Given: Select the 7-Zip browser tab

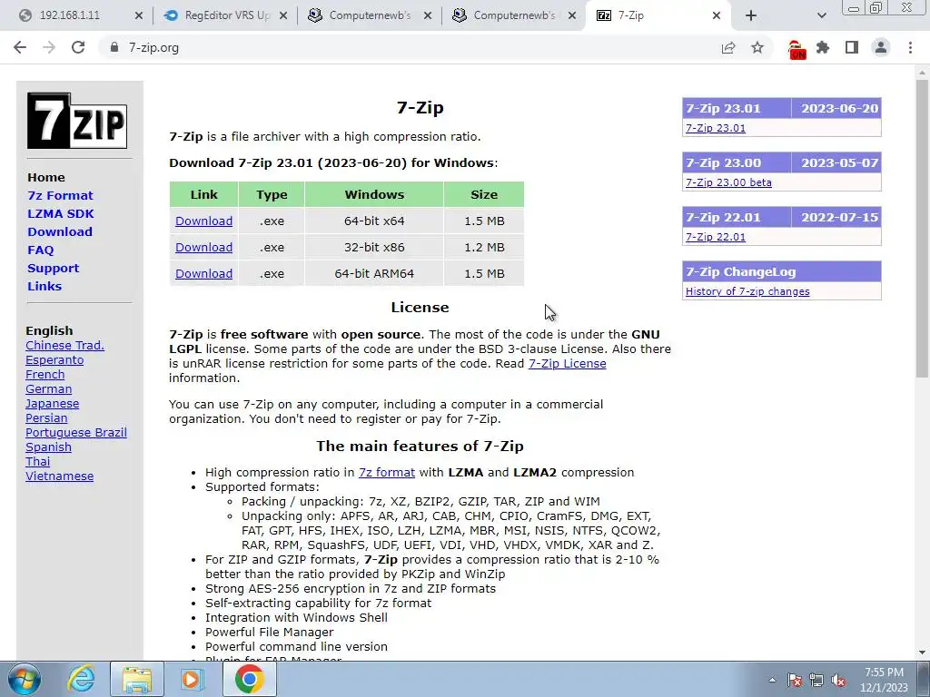Looking at the screenshot, I should pos(658,16).
